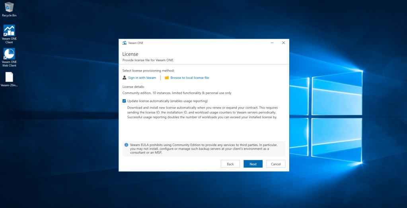The image size is (407, 208).
Task: Click the blue info icon by EULA notice
Action: pyautogui.click(x=126, y=145)
